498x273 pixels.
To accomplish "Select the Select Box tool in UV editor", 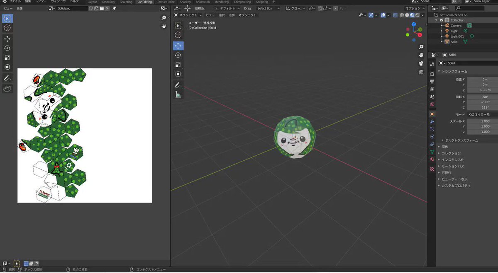I will [x=7, y=19].
